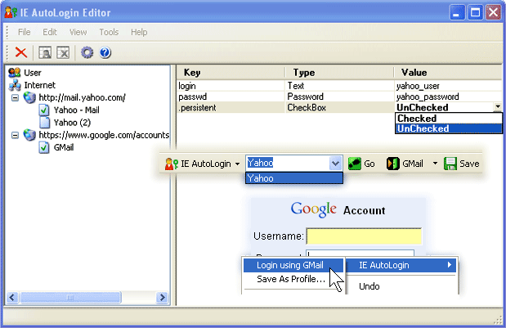Viewport: 506px width, 328px height.
Task: Click the tree scrollbar right arrow
Action: coord(163,298)
